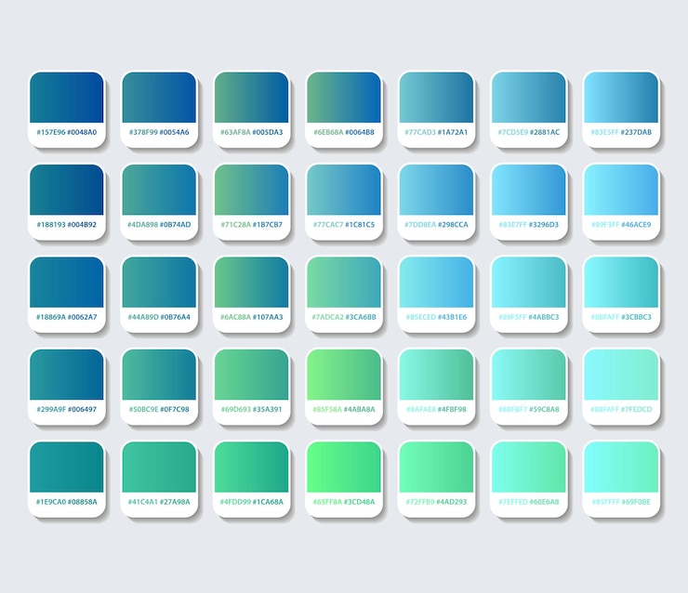688x593 pixels.
Task: Click the hex code text #3CA6BB
Action: pos(361,317)
